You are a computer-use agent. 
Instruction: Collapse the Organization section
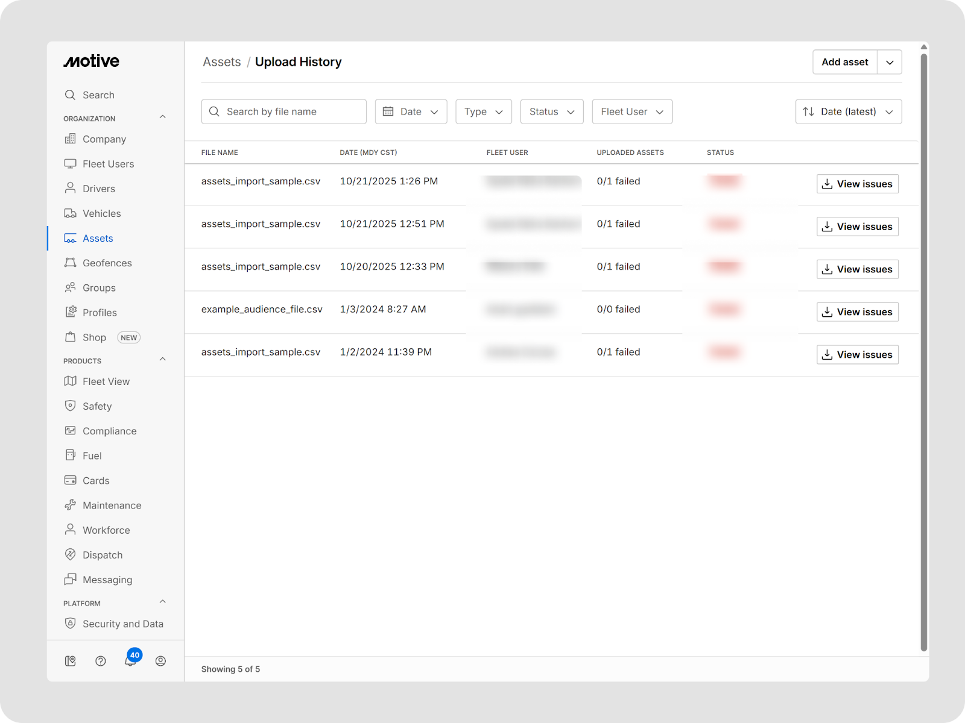pyautogui.click(x=162, y=117)
